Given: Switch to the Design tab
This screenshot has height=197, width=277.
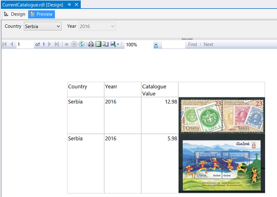Looking at the screenshot, I should click(15, 14).
